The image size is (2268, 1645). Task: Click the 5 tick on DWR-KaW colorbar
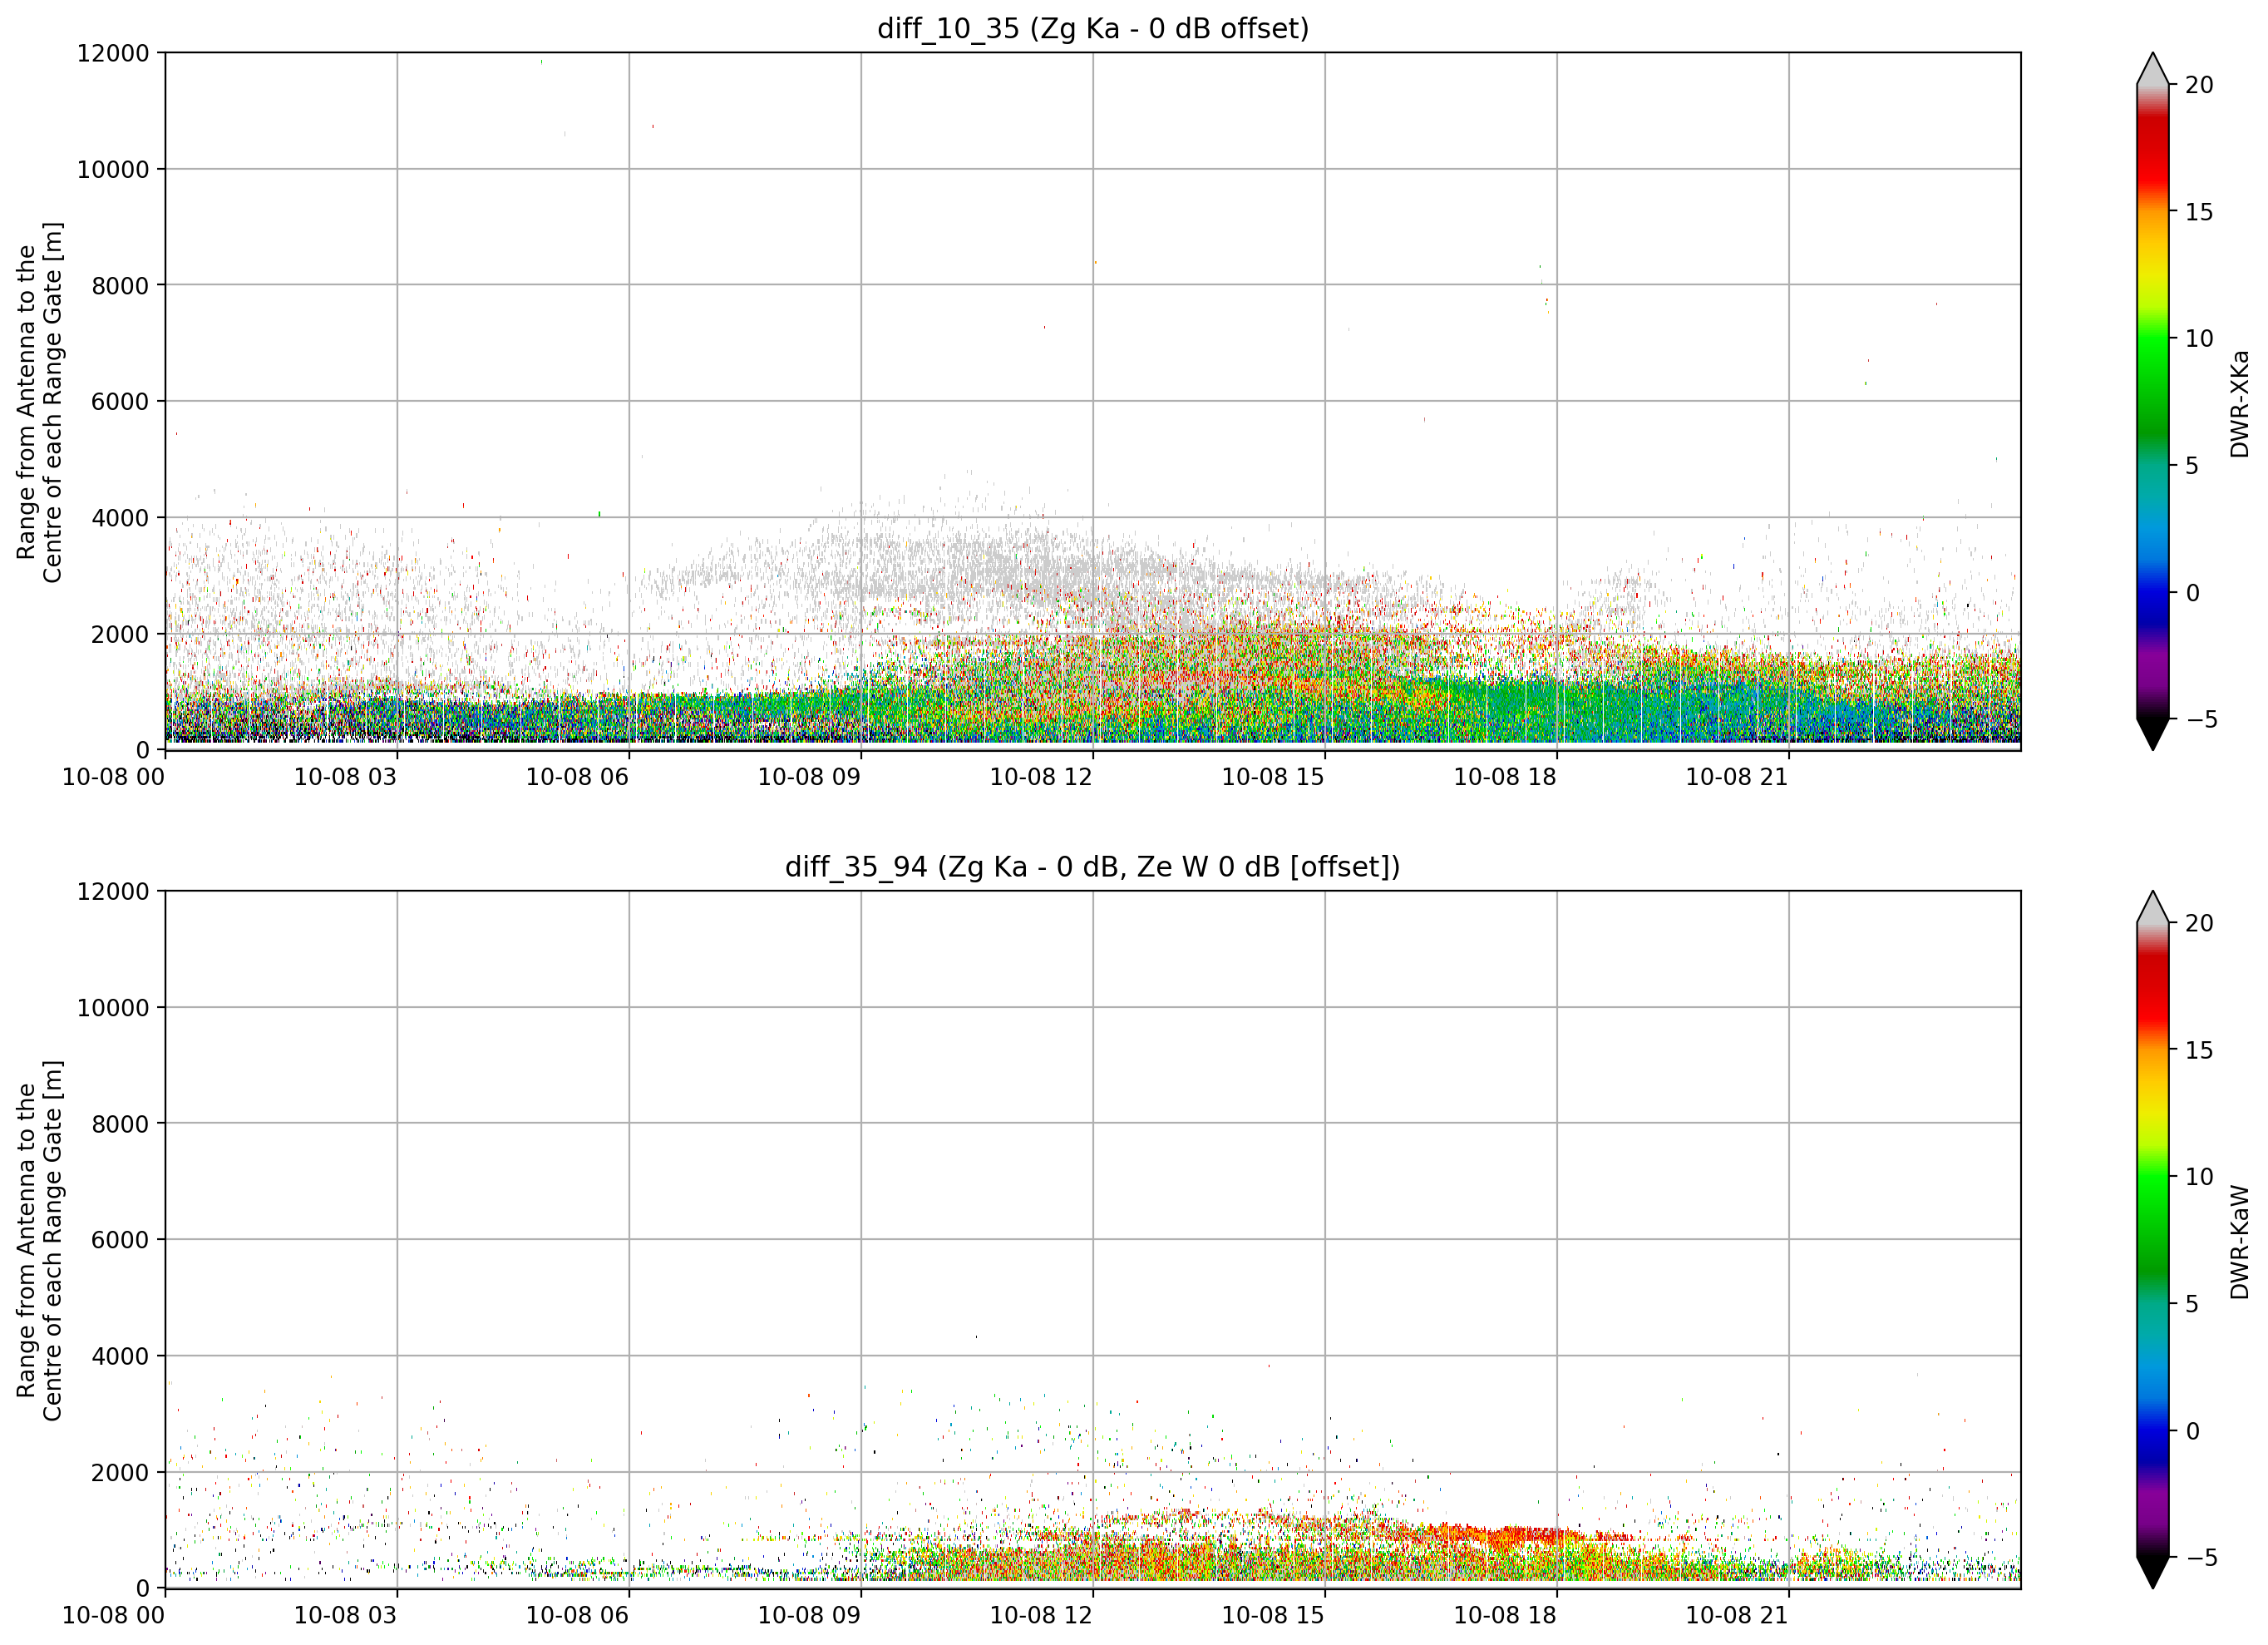click(x=2192, y=1303)
